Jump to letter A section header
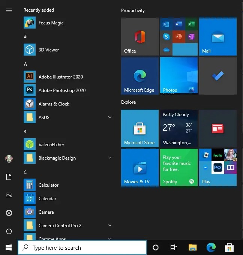 25,64
